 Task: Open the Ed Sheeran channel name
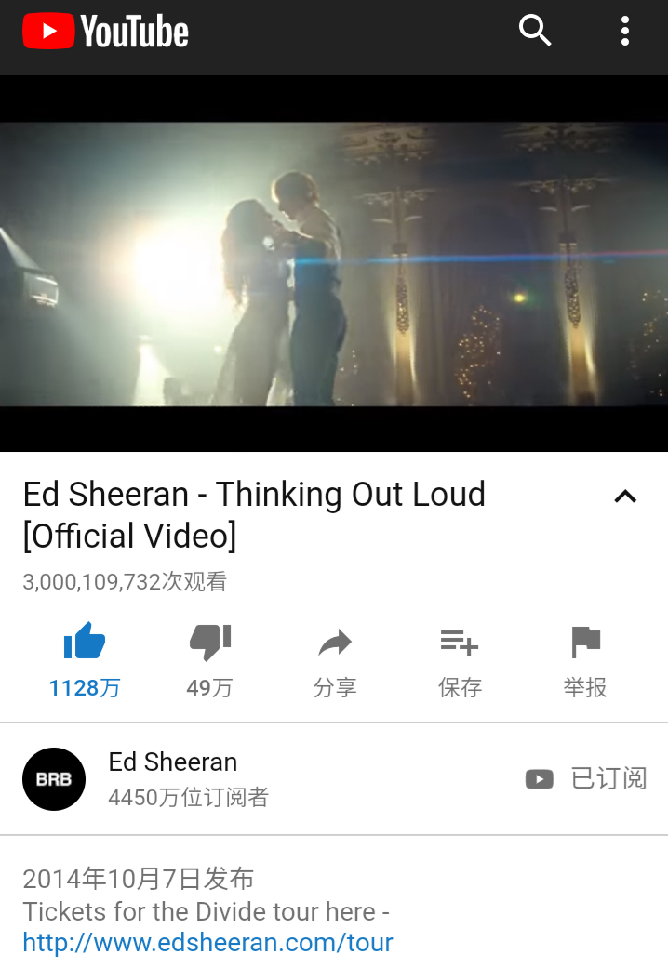point(173,762)
